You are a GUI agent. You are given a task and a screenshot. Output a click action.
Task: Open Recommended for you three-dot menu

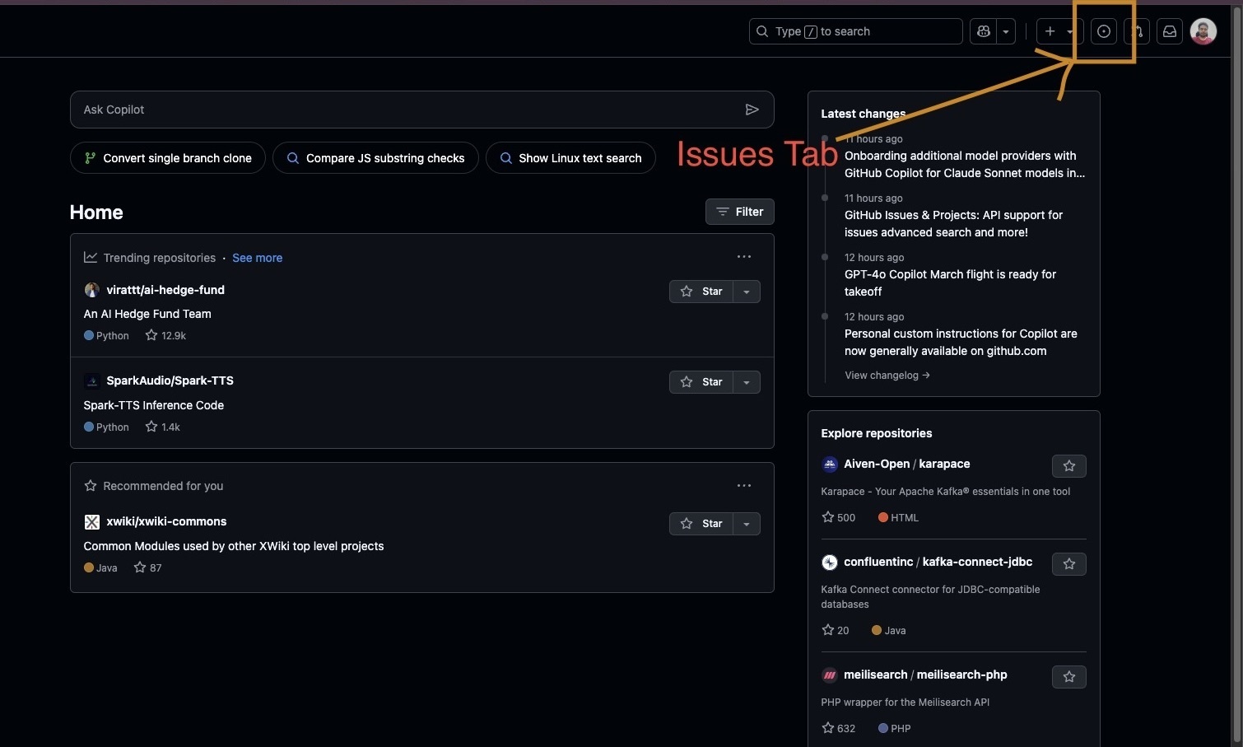[744, 486]
